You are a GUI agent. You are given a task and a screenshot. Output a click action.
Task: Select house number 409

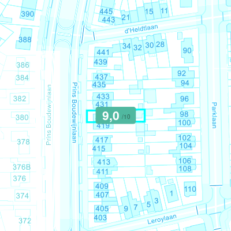pyautogui.click(x=102, y=186)
